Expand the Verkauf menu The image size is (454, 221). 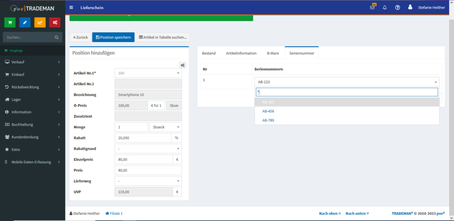pos(32,62)
